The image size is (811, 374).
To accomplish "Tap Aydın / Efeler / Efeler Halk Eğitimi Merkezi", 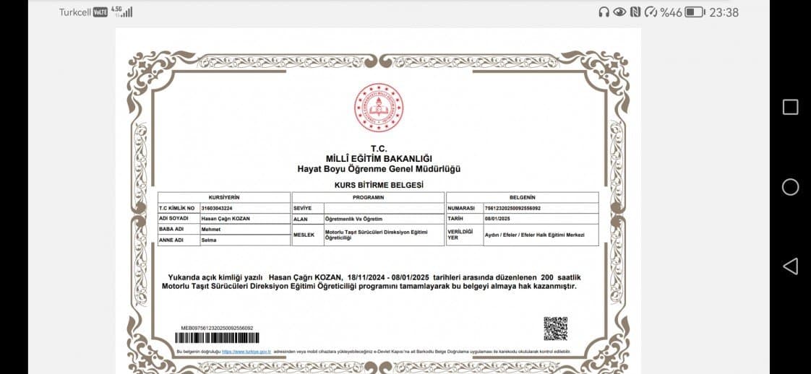I will [x=534, y=235].
